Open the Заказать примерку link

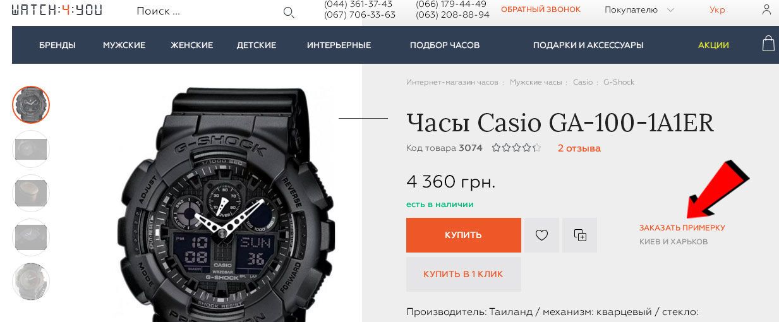682,227
